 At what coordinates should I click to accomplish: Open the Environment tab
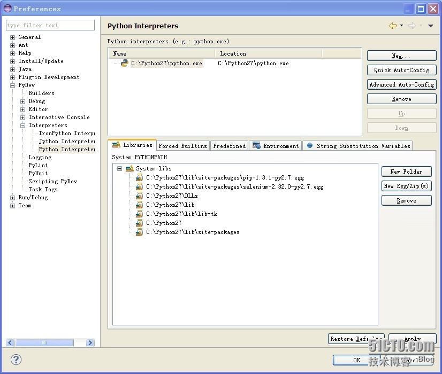pos(276,146)
